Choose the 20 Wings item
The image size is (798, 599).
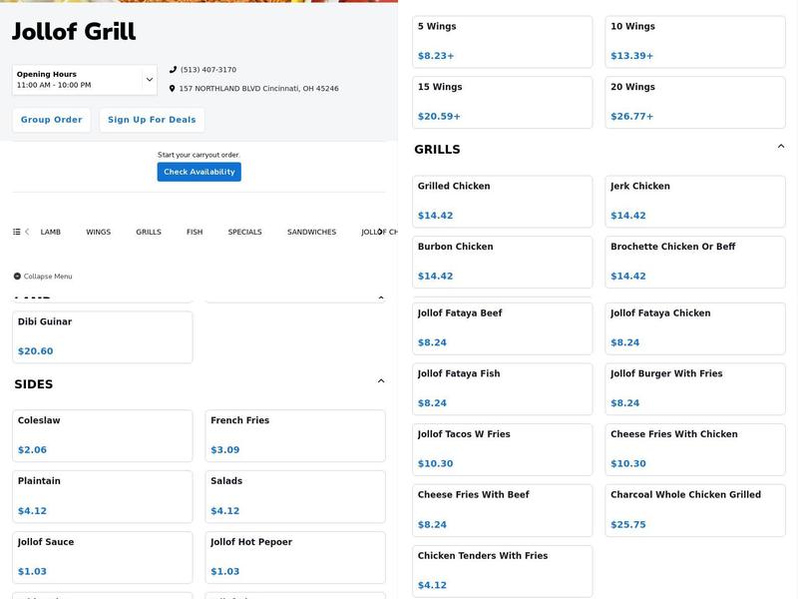click(695, 103)
